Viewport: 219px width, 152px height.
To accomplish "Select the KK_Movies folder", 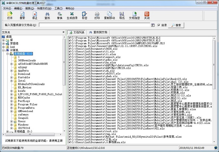I will tap(25, 88).
